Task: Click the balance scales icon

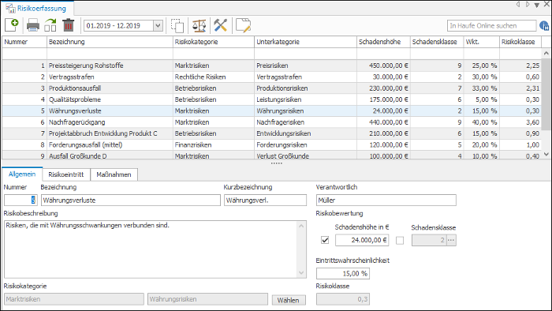Action: [200, 25]
